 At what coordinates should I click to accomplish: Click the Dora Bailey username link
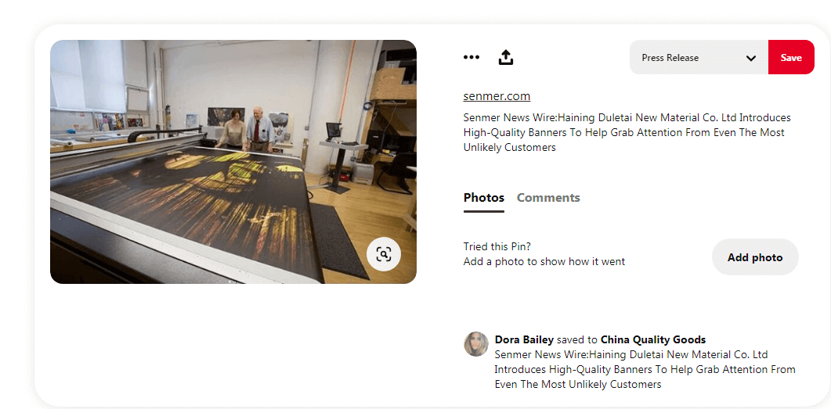[524, 339]
